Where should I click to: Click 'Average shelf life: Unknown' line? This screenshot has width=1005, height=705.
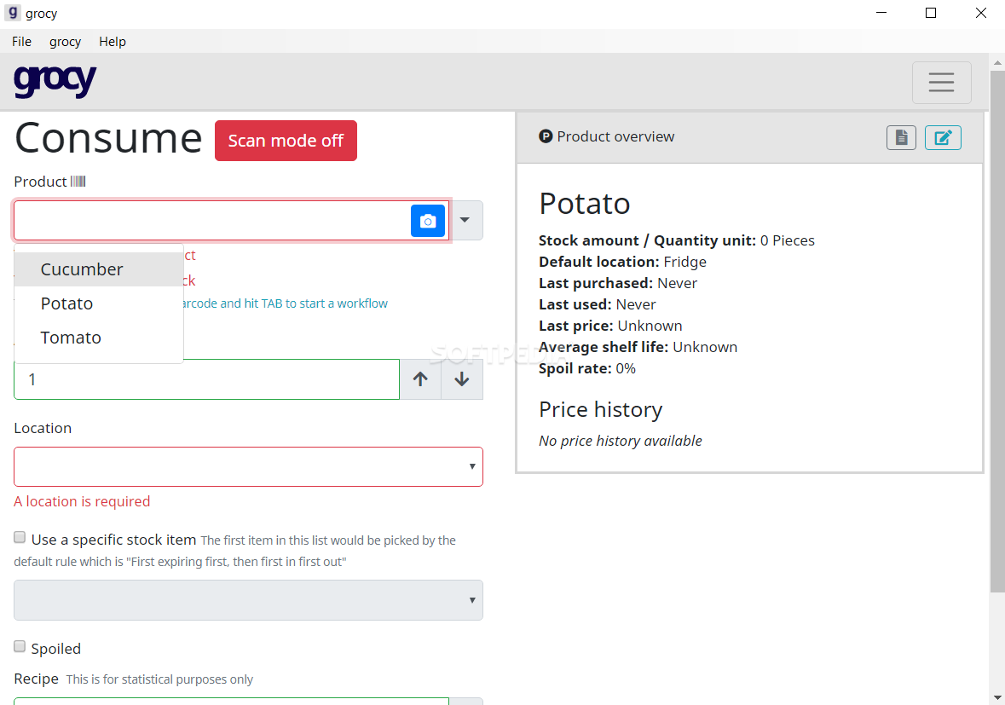coord(638,347)
